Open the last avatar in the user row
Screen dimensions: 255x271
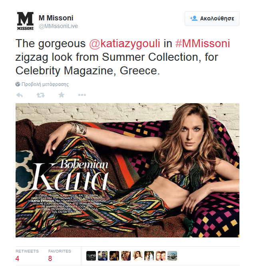point(172,256)
